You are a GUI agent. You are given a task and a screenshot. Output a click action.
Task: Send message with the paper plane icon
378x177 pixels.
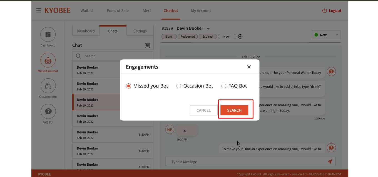(x=330, y=161)
